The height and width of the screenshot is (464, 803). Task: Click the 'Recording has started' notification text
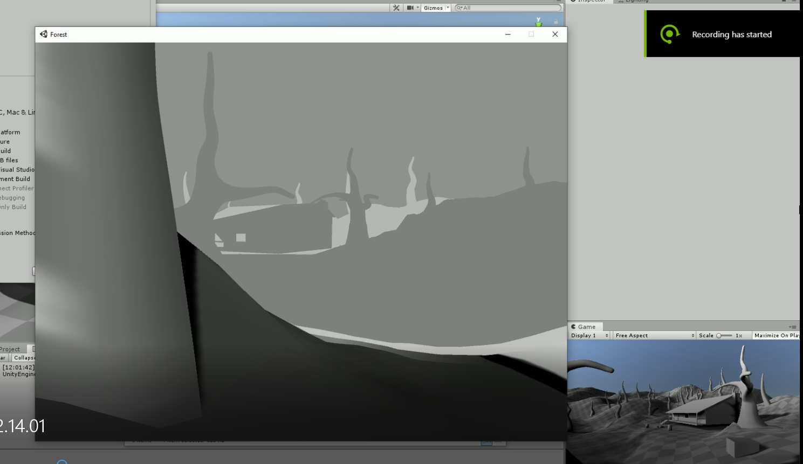click(732, 34)
